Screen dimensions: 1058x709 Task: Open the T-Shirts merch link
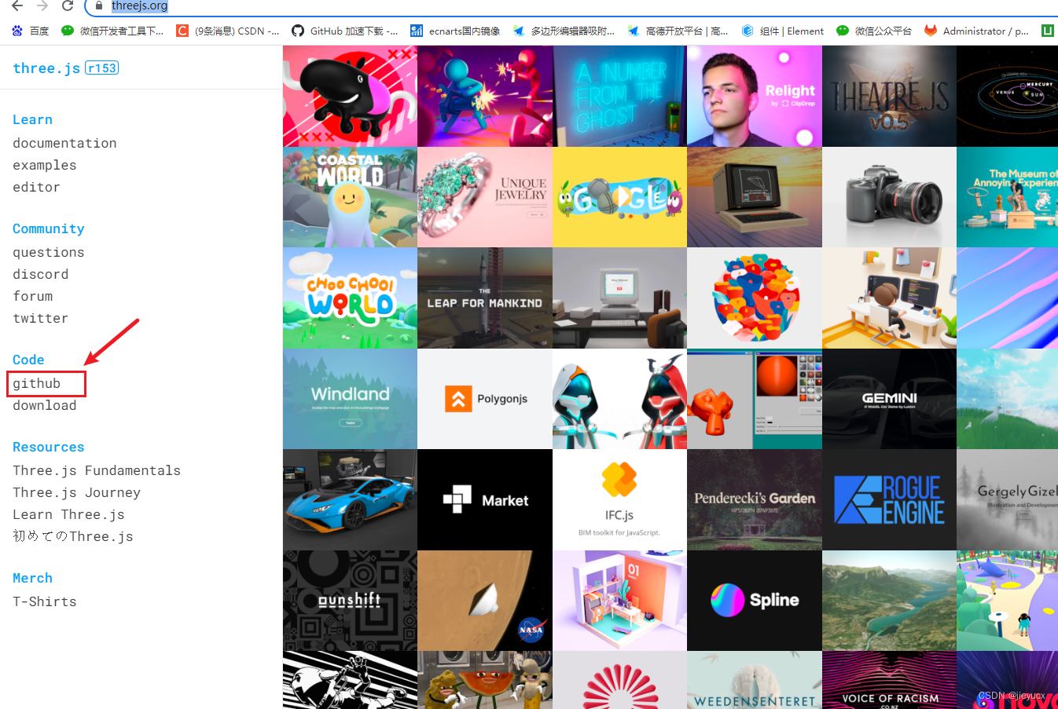(45, 601)
